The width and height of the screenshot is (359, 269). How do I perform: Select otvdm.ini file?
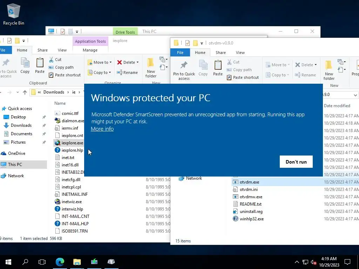pyautogui.click(x=249, y=189)
